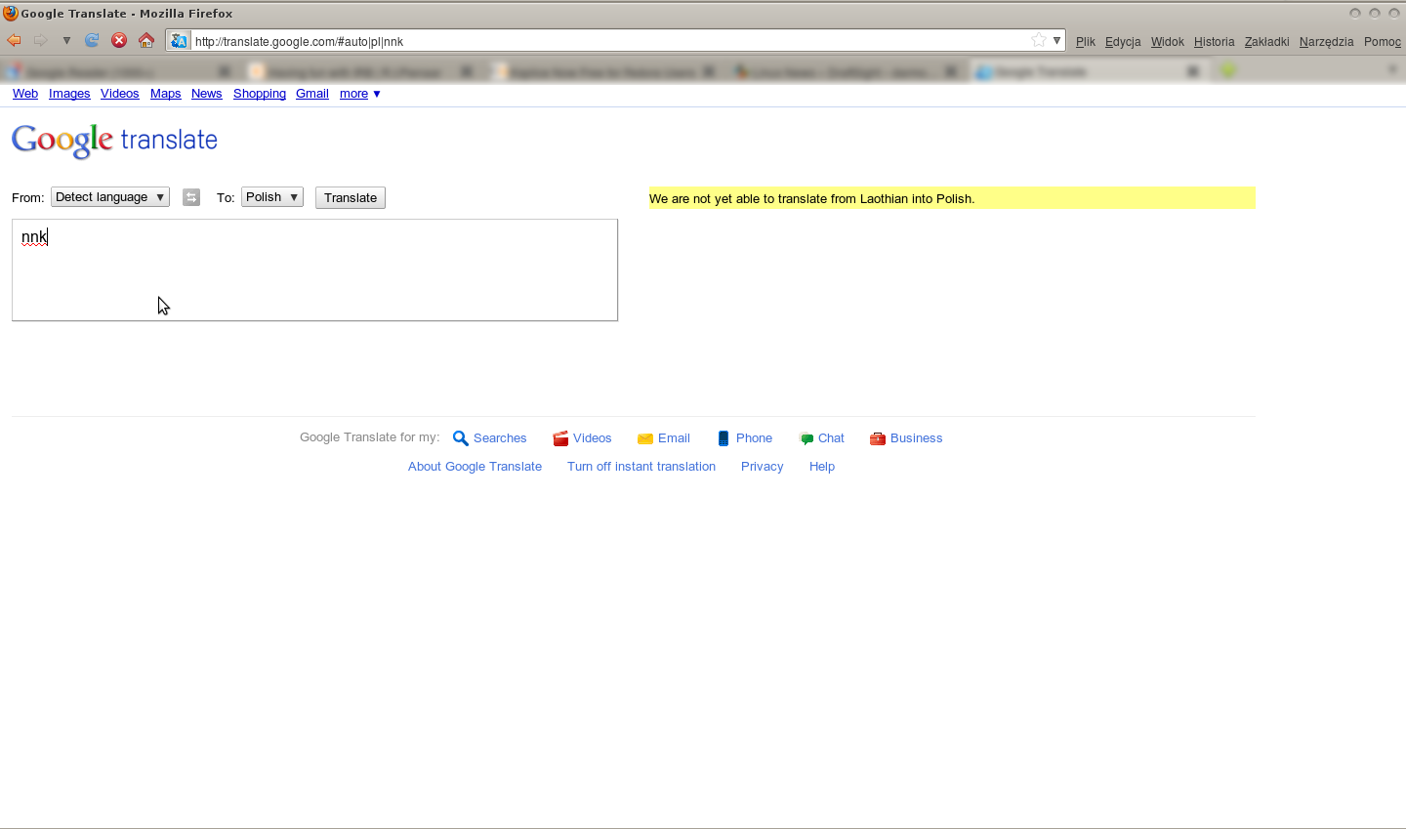
Task: Open the Historia menu
Action: point(1214,42)
